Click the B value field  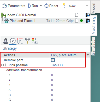tap(52, 95)
